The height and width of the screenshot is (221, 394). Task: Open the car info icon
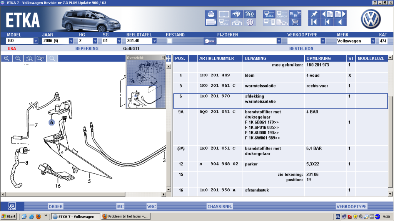pyautogui.click(x=237, y=22)
